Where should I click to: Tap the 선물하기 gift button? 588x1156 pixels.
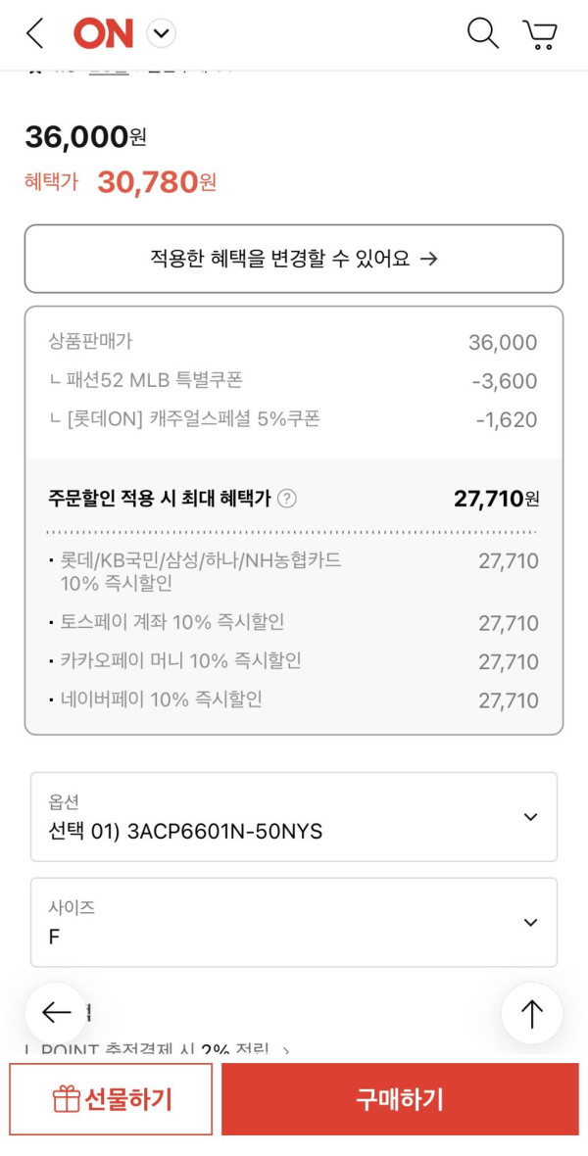point(111,1099)
